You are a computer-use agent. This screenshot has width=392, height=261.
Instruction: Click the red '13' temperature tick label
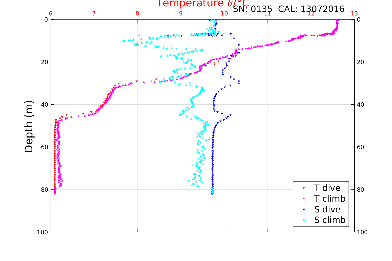(354, 14)
